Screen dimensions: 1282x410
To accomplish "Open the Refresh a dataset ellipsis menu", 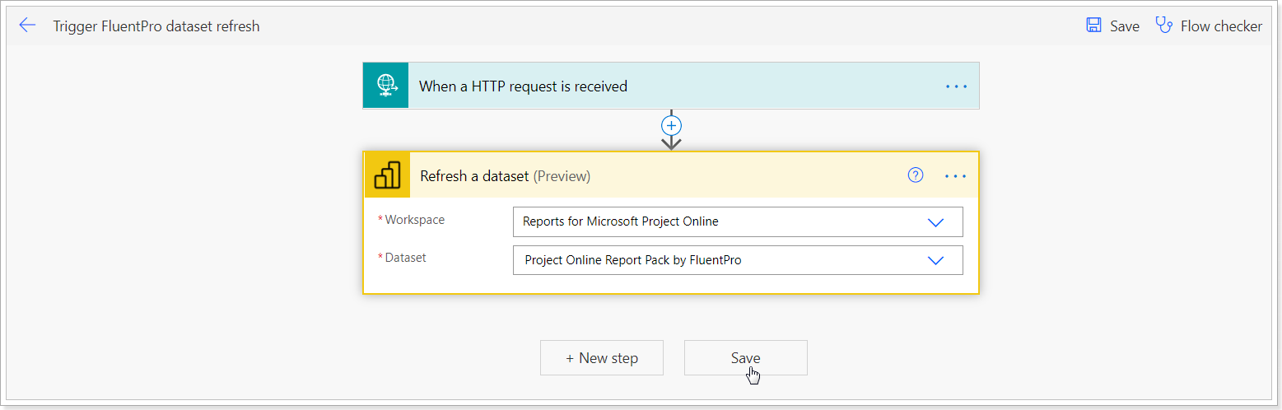I will click(955, 176).
